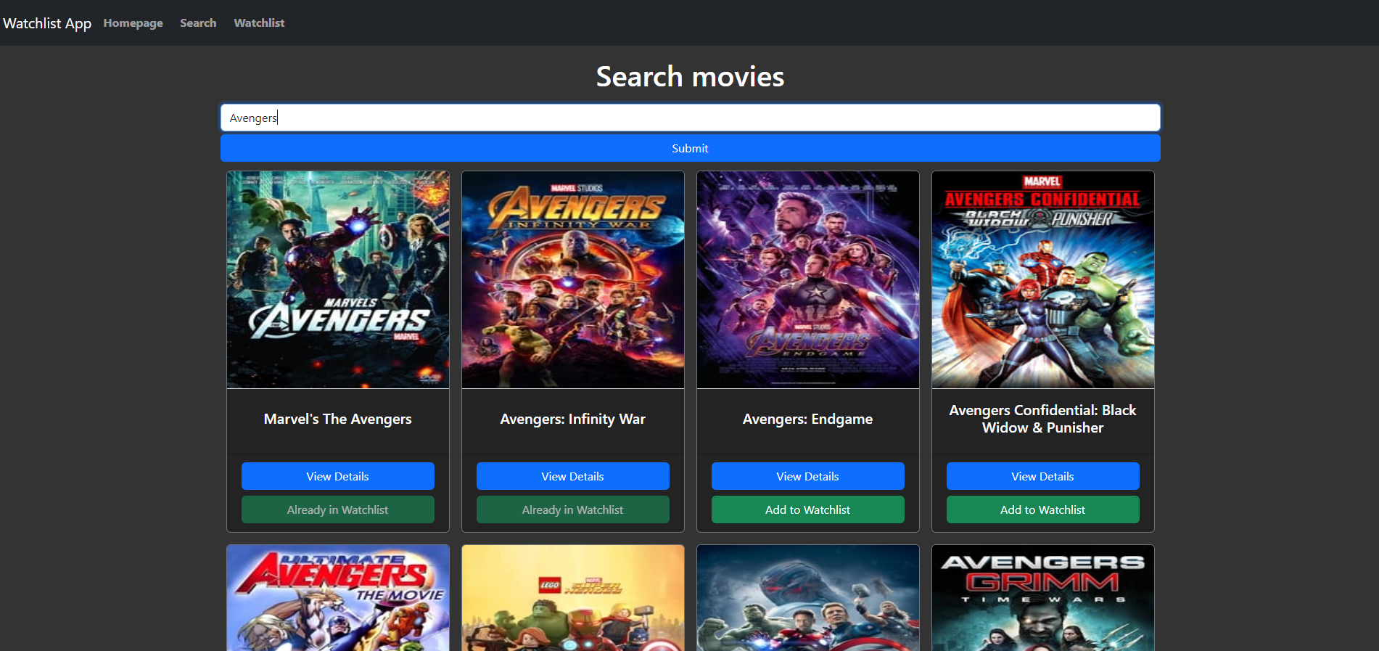Click the Age of Ultron poster with robot
The width and height of the screenshot is (1379, 651).
pyautogui.click(x=808, y=598)
